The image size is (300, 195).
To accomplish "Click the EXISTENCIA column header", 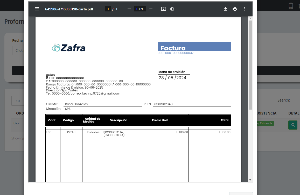I will pyautogui.click(x=267, y=113).
